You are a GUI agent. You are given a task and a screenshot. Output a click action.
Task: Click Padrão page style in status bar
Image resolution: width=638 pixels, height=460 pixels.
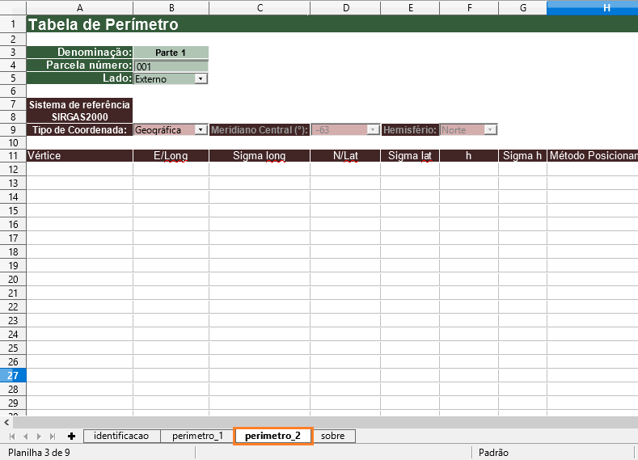[493, 453]
